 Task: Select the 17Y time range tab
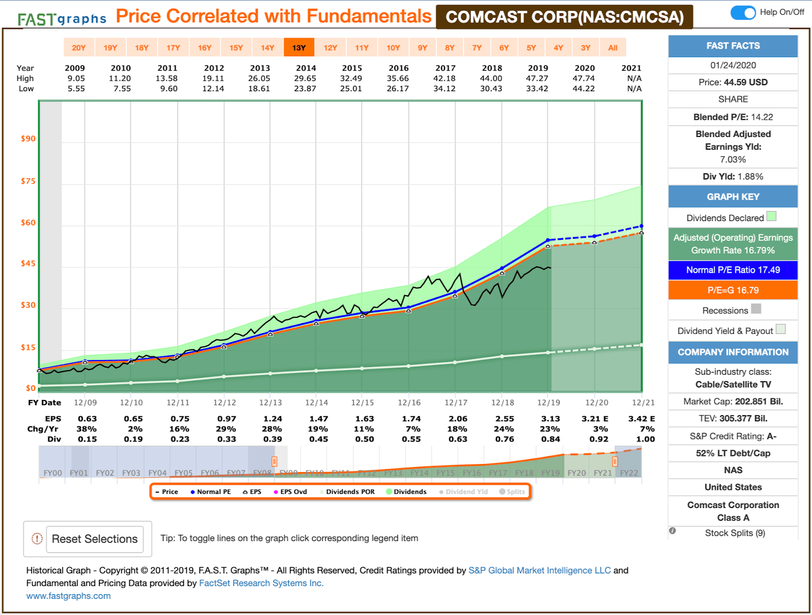click(173, 48)
